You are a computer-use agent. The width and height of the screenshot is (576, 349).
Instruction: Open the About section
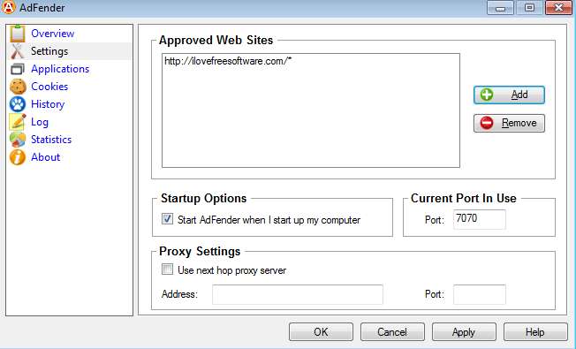46,157
